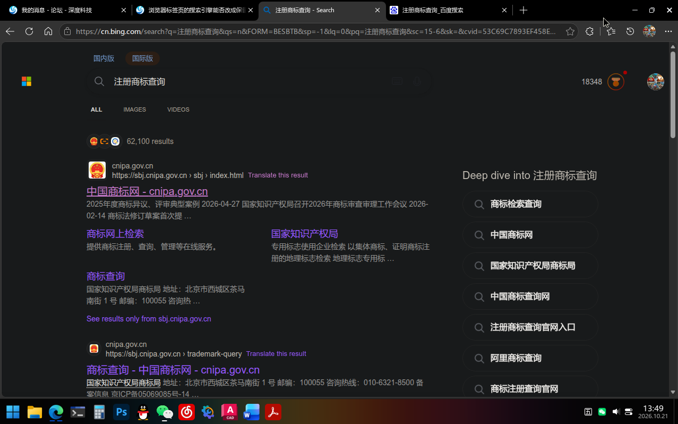Click the 62,100 results count text
Image resolution: width=678 pixels, height=424 pixels.
(x=150, y=141)
